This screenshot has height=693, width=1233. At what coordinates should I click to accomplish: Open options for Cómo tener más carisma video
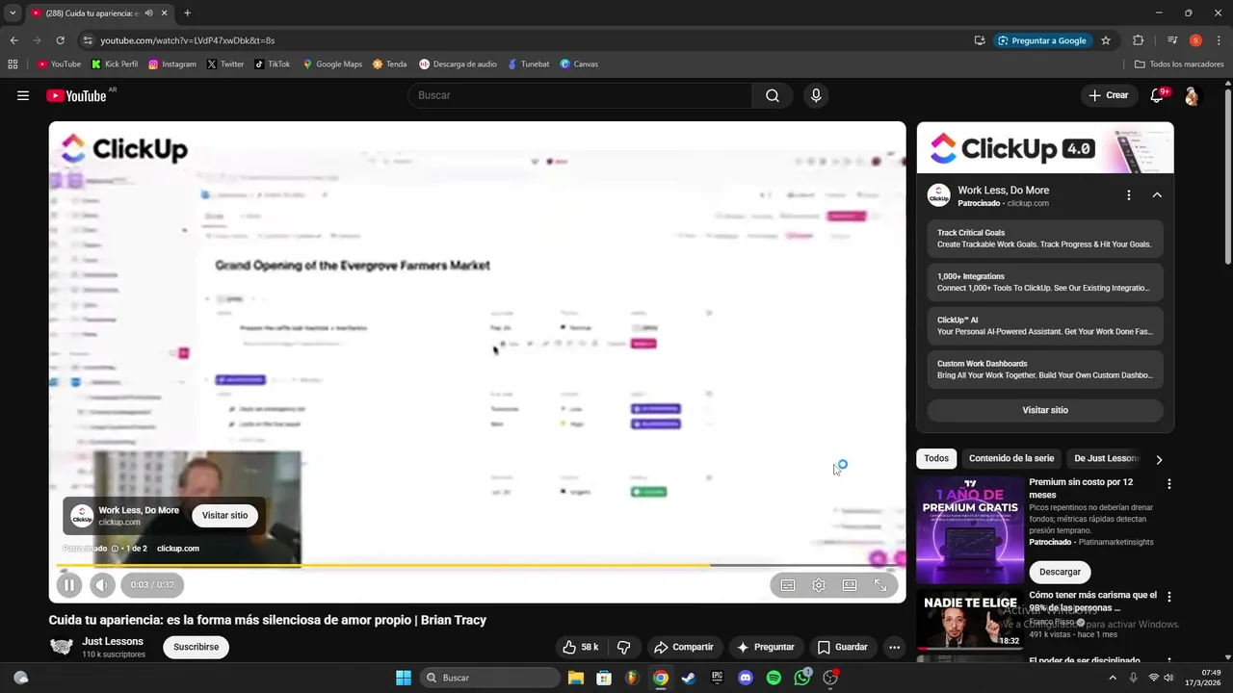[x=1169, y=598]
